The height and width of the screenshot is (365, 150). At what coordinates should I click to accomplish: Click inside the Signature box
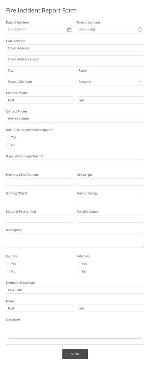pos(75,333)
